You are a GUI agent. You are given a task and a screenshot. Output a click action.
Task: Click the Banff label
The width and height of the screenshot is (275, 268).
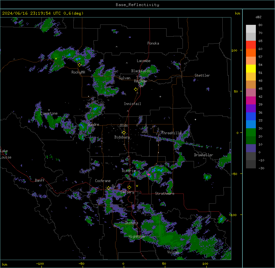[40, 180]
